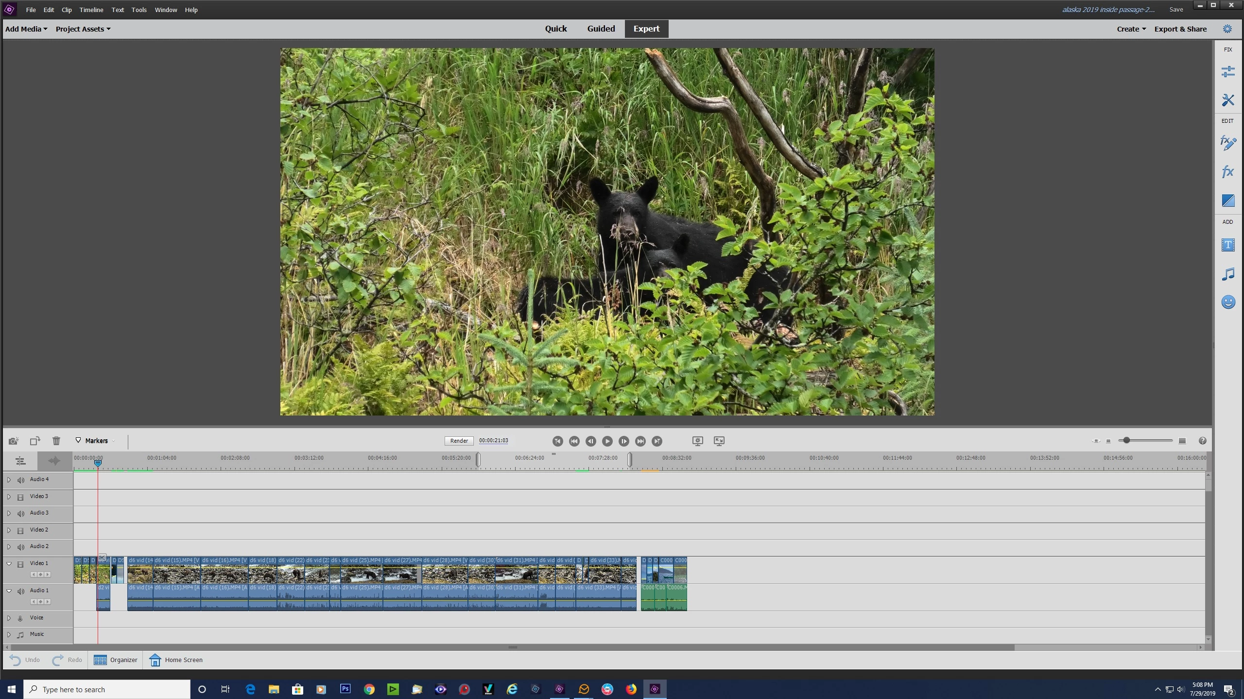
Task: Open the Adjustments sliders panel
Action: pyautogui.click(x=1228, y=72)
